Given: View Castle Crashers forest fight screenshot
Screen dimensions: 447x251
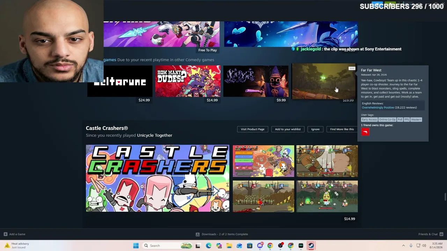Looking at the screenshot, I should click(327, 196).
